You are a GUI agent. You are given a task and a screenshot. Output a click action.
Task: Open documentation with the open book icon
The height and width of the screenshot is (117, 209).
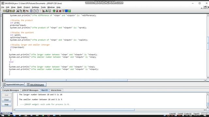pos(50,11)
